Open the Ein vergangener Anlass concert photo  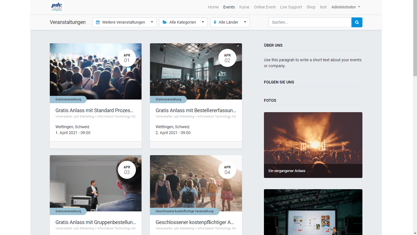tap(313, 145)
